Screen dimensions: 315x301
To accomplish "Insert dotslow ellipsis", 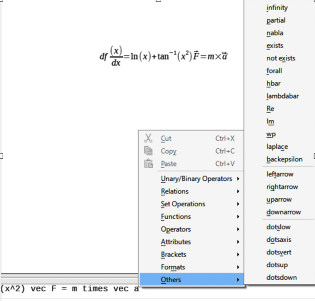I will coord(279,227).
